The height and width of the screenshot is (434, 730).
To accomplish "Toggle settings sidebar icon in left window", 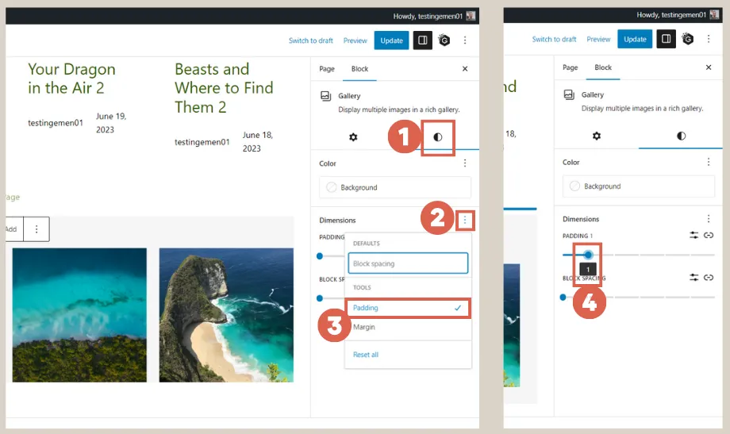I will (422, 40).
